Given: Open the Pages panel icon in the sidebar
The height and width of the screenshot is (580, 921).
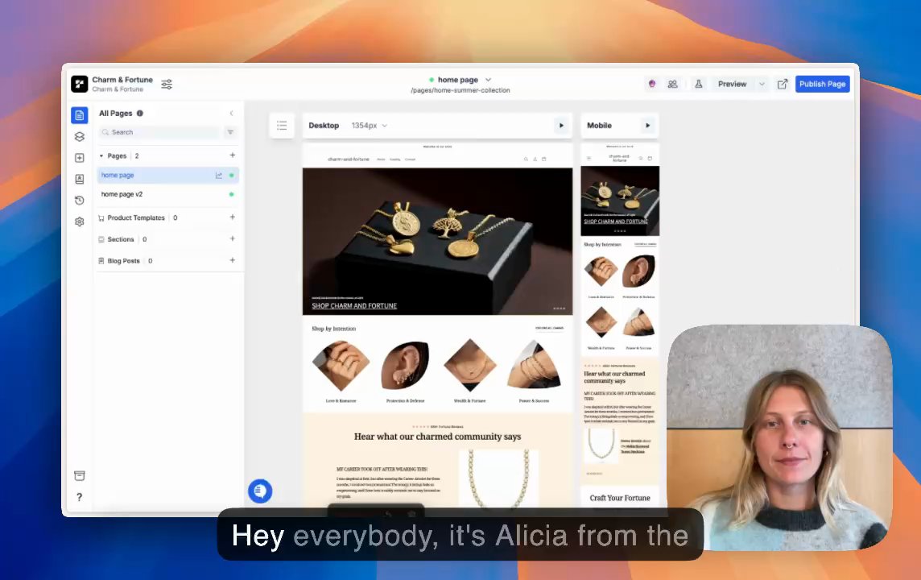Looking at the screenshot, I should (x=79, y=115).
